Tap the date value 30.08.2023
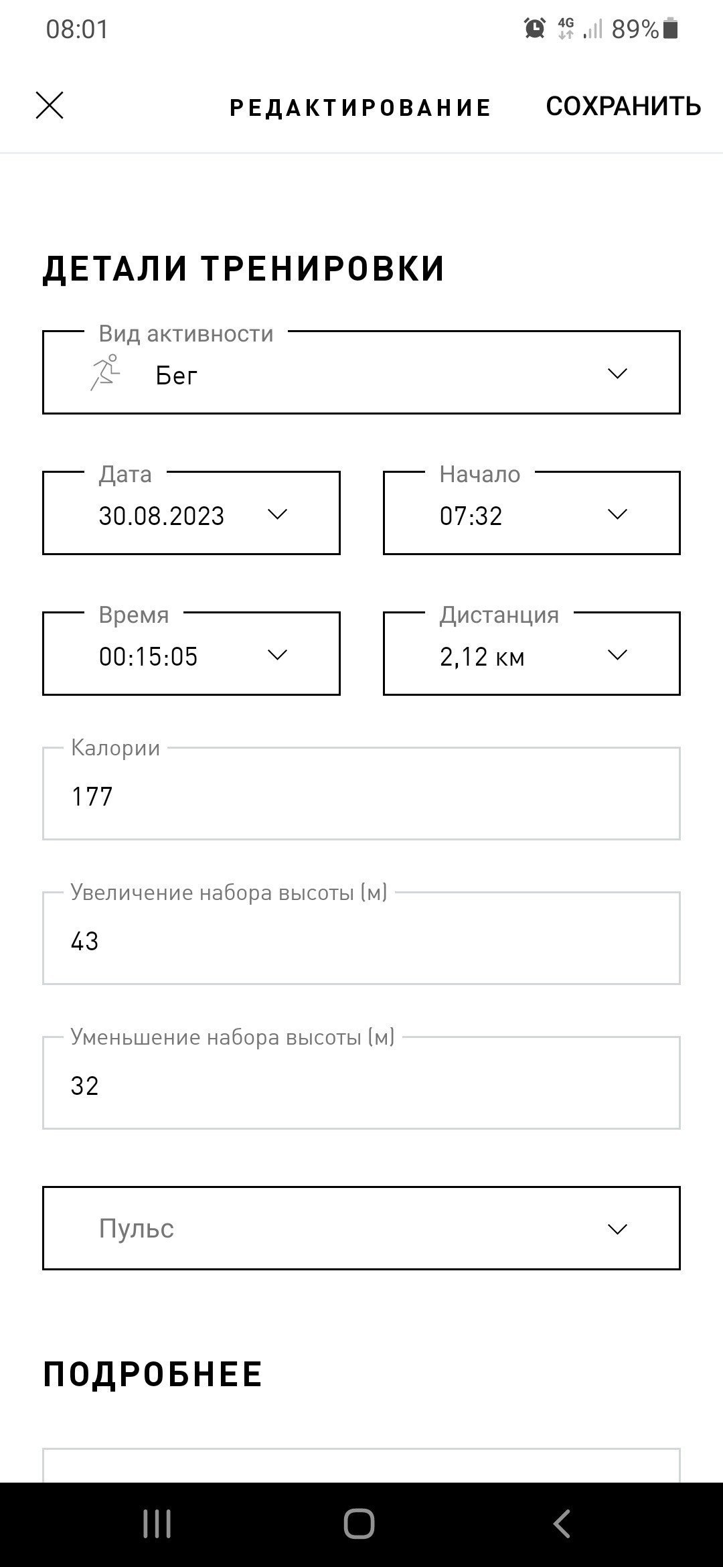This screenshot has width=723, height=1567. (x=161, y=516)
